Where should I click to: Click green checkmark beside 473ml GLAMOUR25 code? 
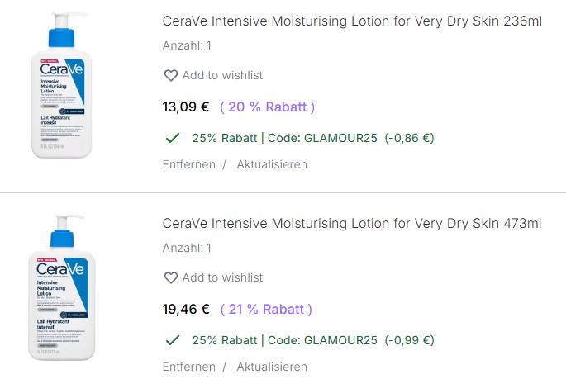pos(173,340)
